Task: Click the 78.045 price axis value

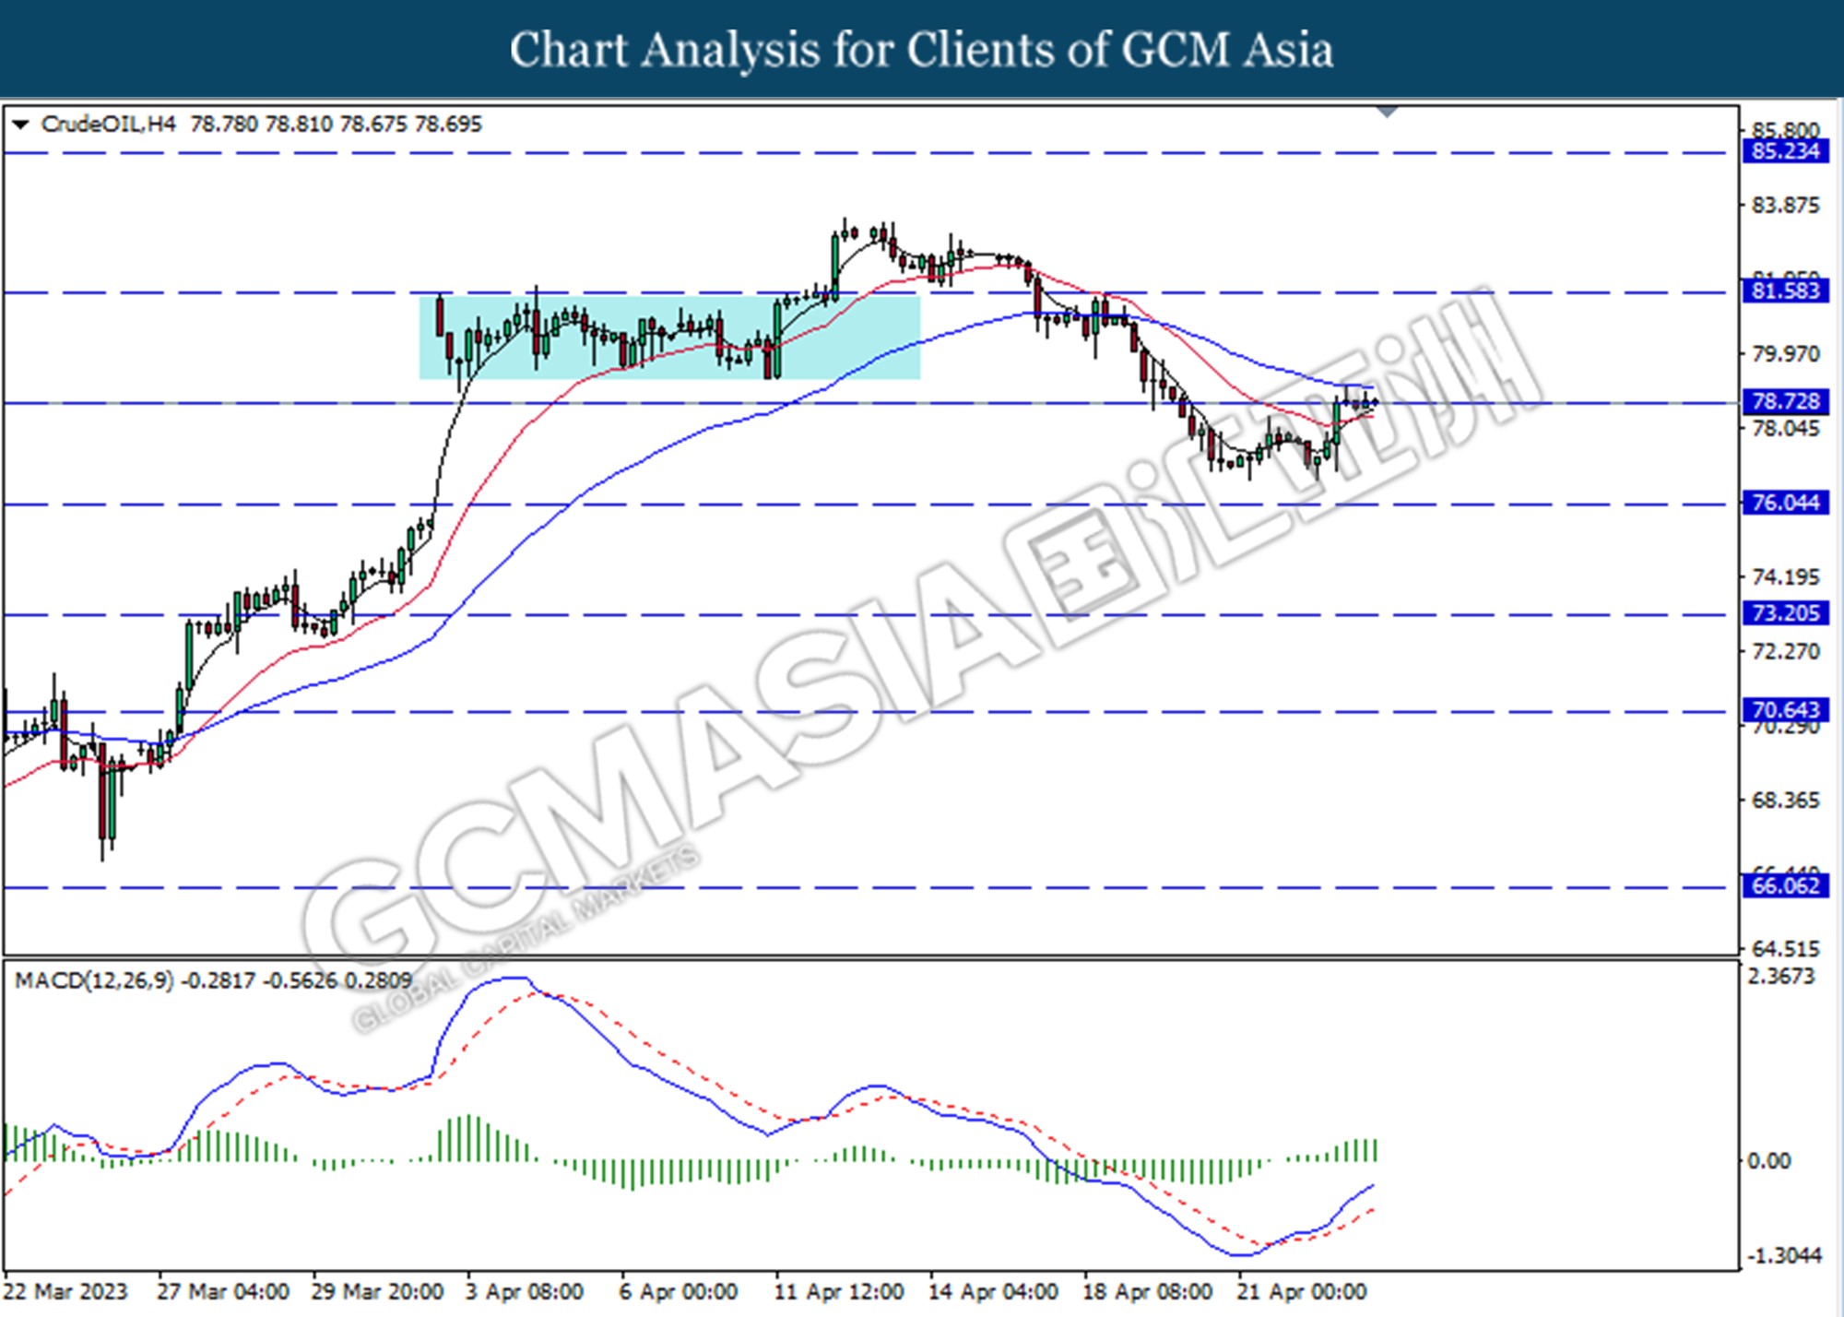Action: [x=1786, y=428]
